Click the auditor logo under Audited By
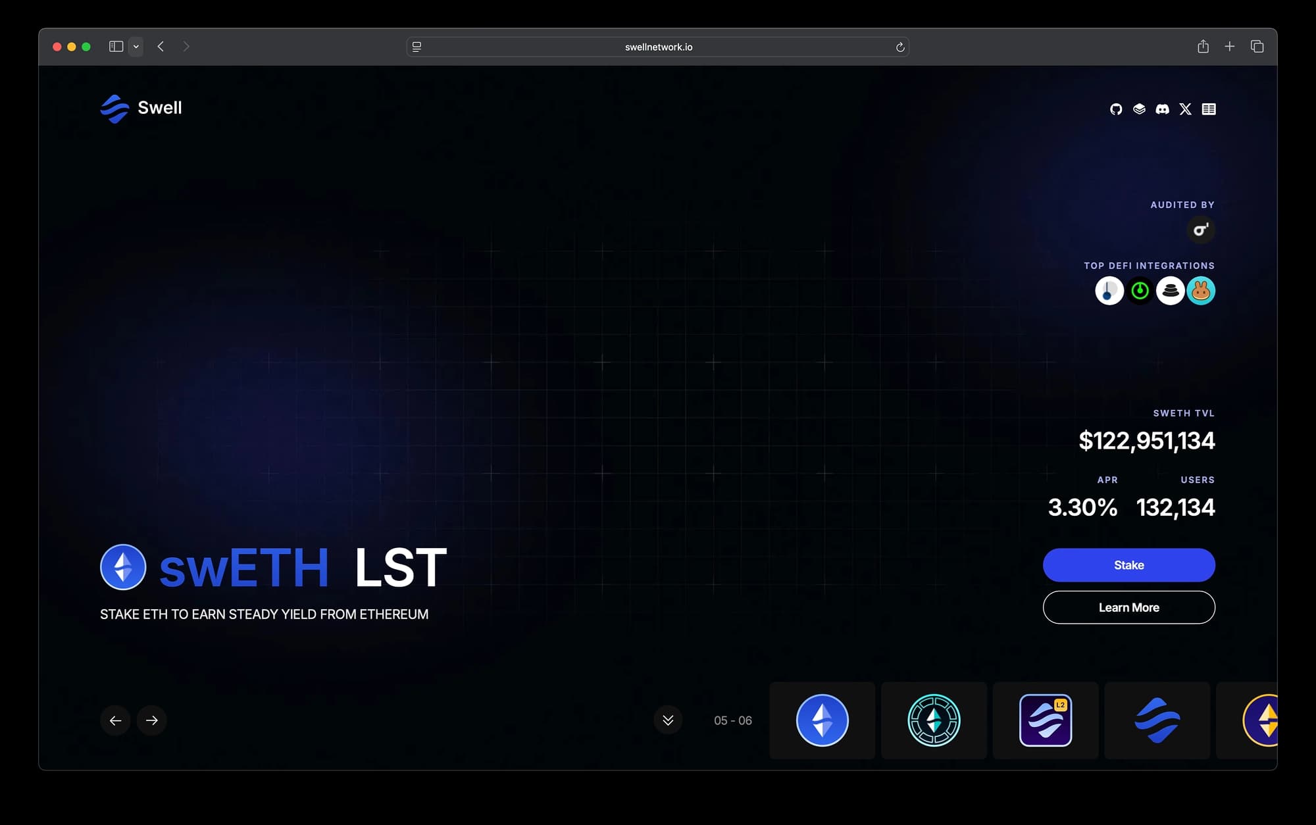The height and width of the screenshot is (825, 1316). [1201, 230]
